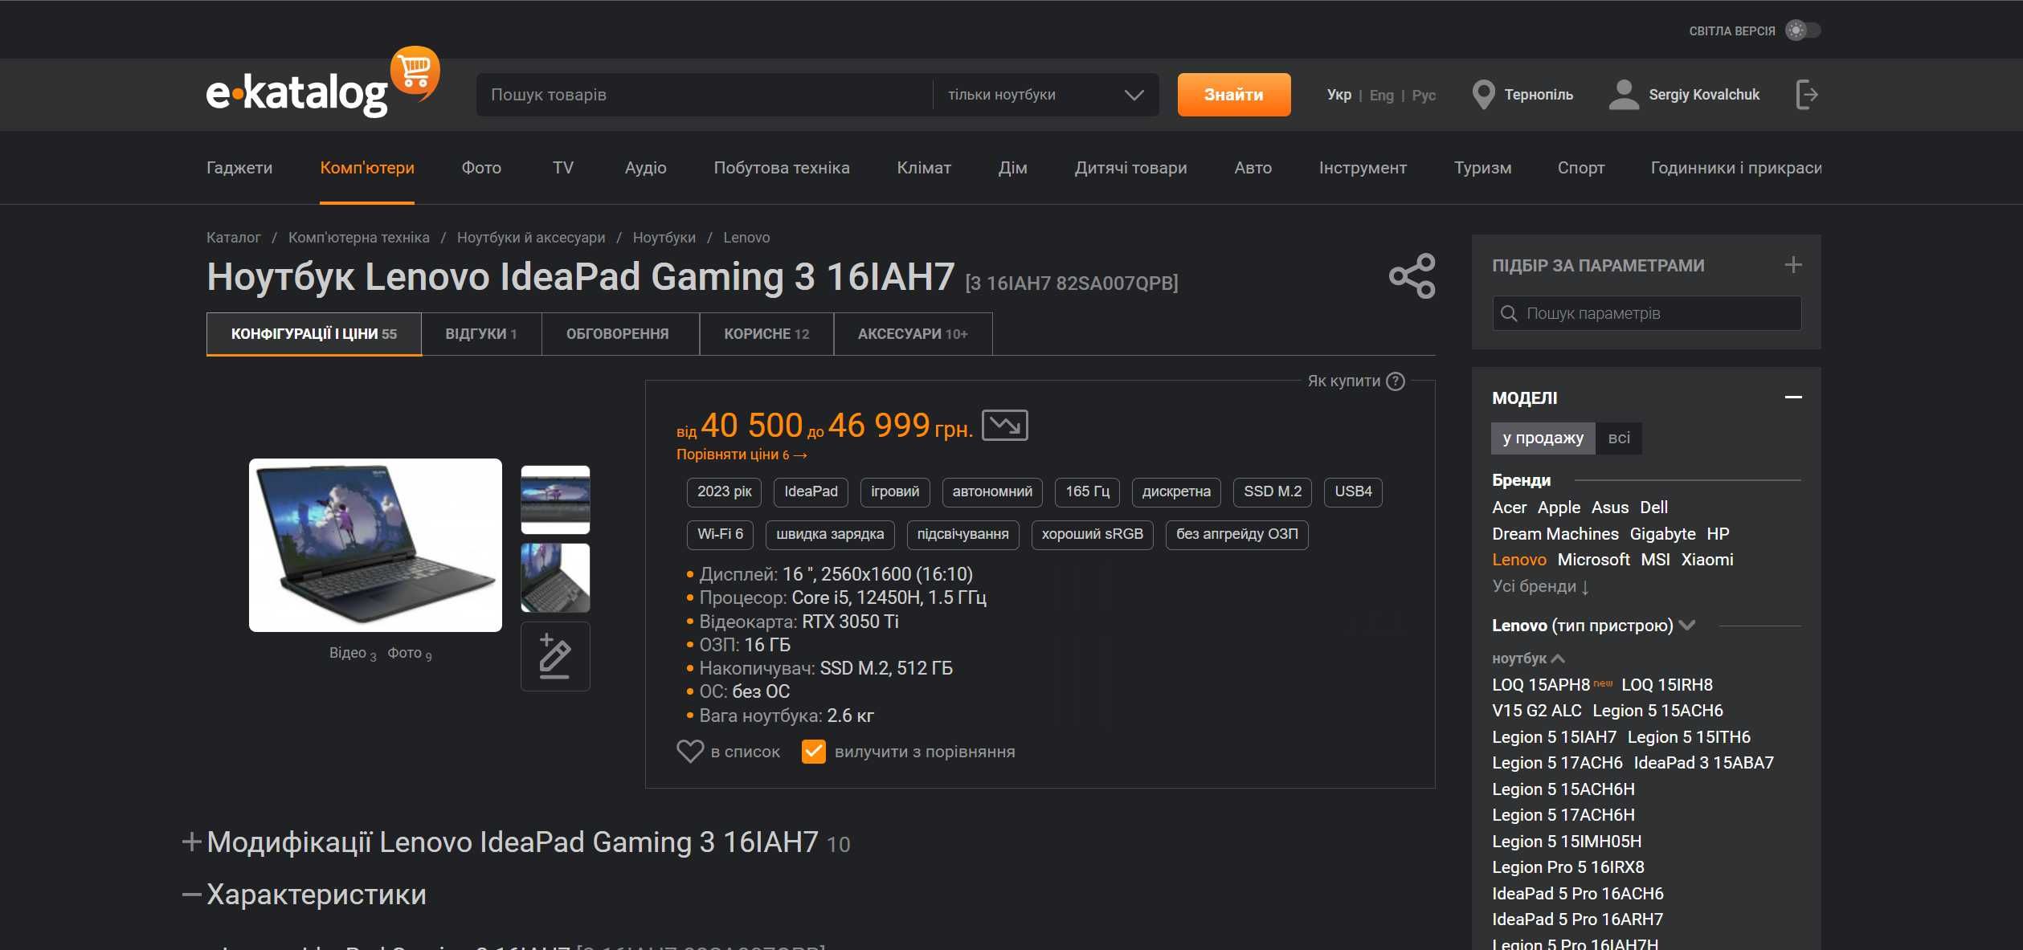Switch to the Аксесуари tab

pyautogui.click(x=913, y=334)
